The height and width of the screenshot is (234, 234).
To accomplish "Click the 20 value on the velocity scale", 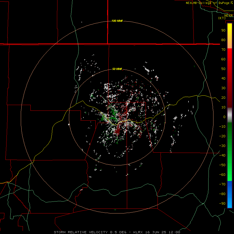I will [x=223, y=97].
